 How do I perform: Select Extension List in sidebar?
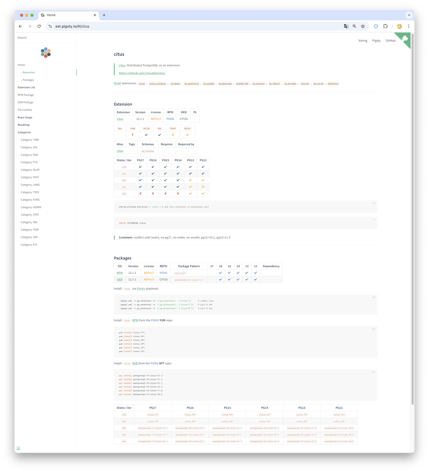pos(26,87)
